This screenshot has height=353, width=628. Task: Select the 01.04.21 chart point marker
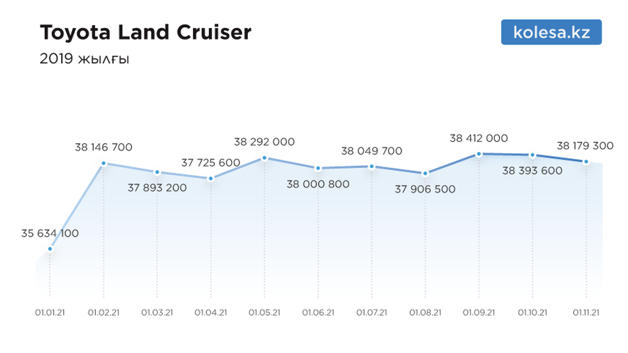pyautogui.click(x=211, y=178)
